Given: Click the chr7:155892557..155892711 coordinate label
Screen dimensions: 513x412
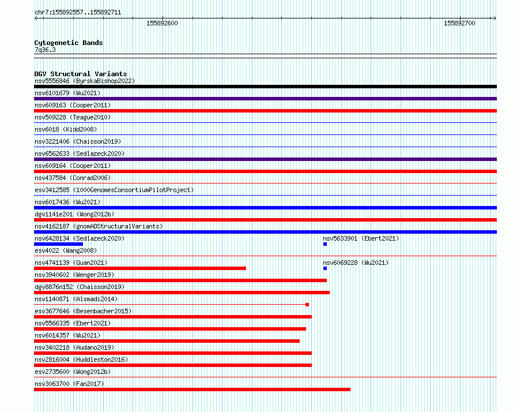Looking at the screenshot, I should point(78,13).
